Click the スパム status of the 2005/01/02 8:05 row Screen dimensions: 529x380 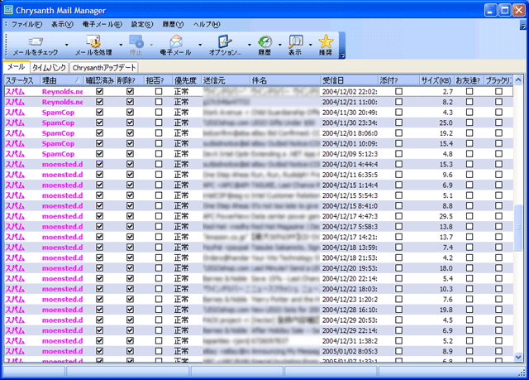click(x=15, y=351)
